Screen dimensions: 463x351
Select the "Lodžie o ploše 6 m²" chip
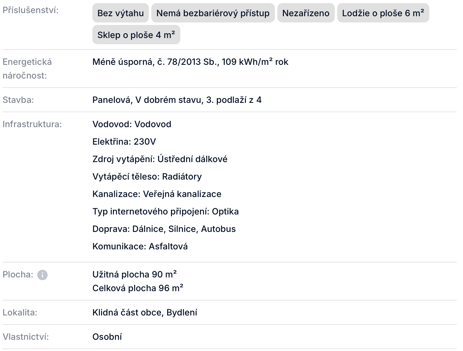(x=383, y=13)
